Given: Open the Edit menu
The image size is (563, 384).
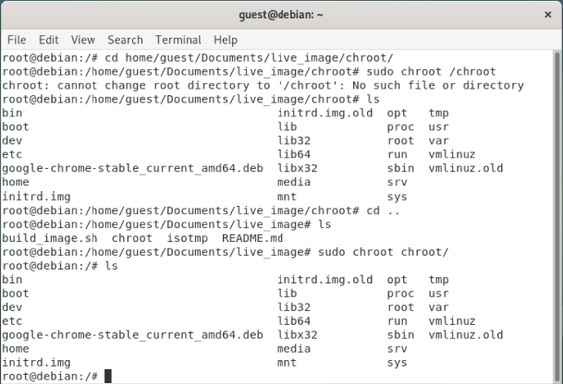Looking at the screenshot, I should pyautogui.click(x=48, y=41).
